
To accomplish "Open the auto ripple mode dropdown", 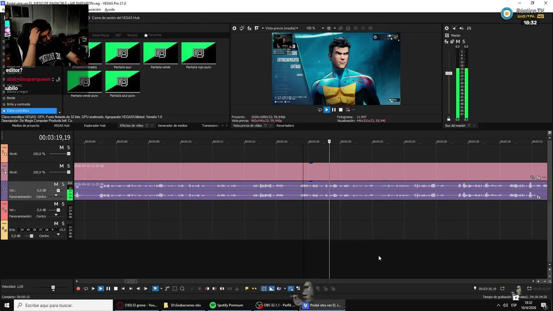I will (285, 289).
